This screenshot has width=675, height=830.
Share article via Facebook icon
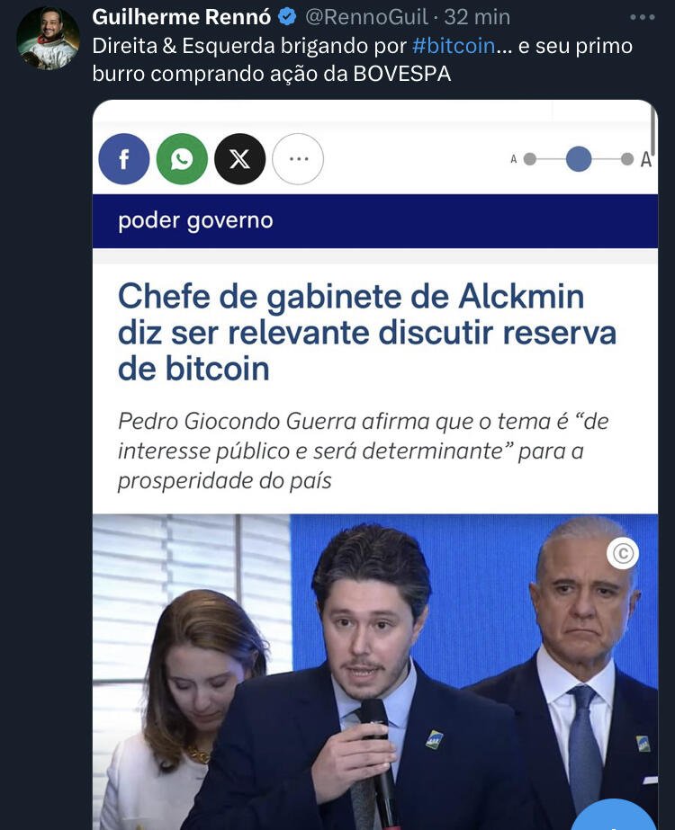(x=124, y=159)
